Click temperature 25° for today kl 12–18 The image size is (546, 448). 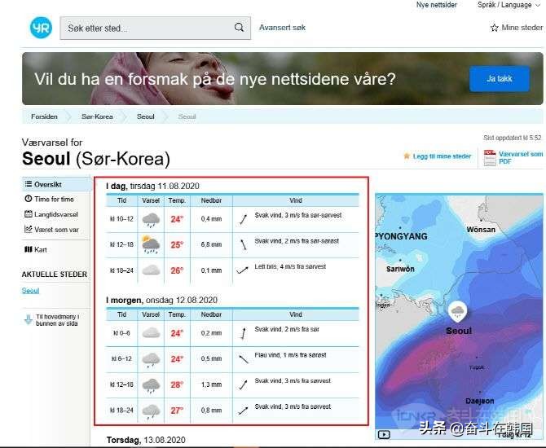click(x=177, y=244)
